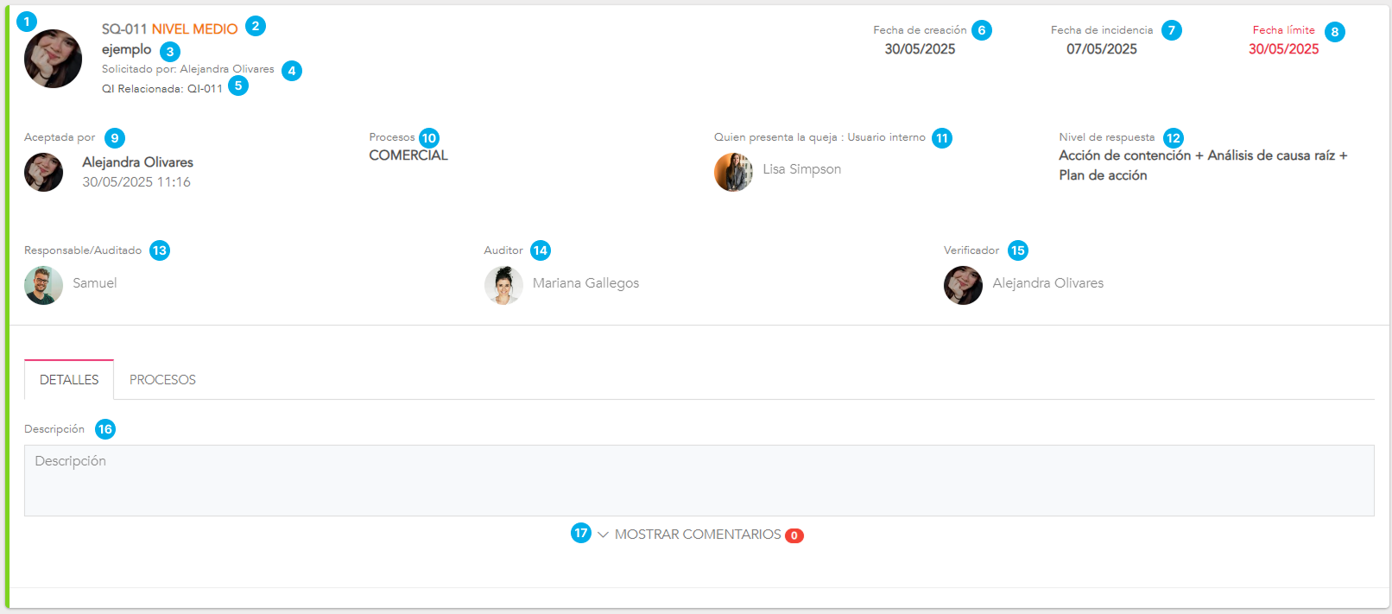
Task: Expand comments with the chevron arrow
Action: click(603, 535)
